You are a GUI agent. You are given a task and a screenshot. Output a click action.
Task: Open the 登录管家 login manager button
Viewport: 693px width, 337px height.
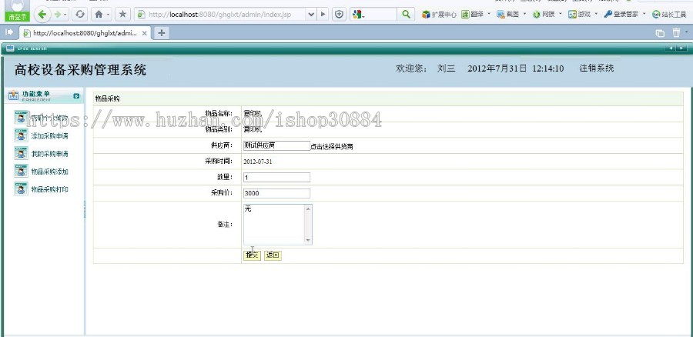(621, 15)
